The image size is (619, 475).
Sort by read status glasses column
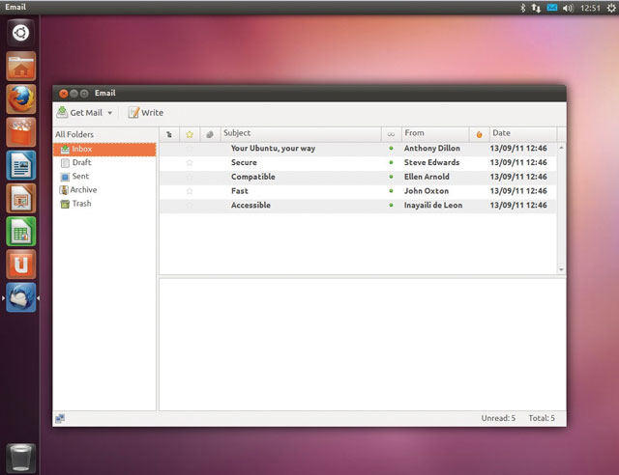(391, 134)
